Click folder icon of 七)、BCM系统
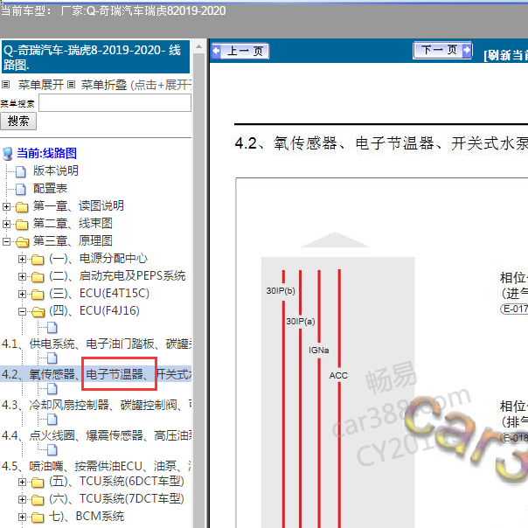Screen dimensions: 528x528 (x=38, y=518)
